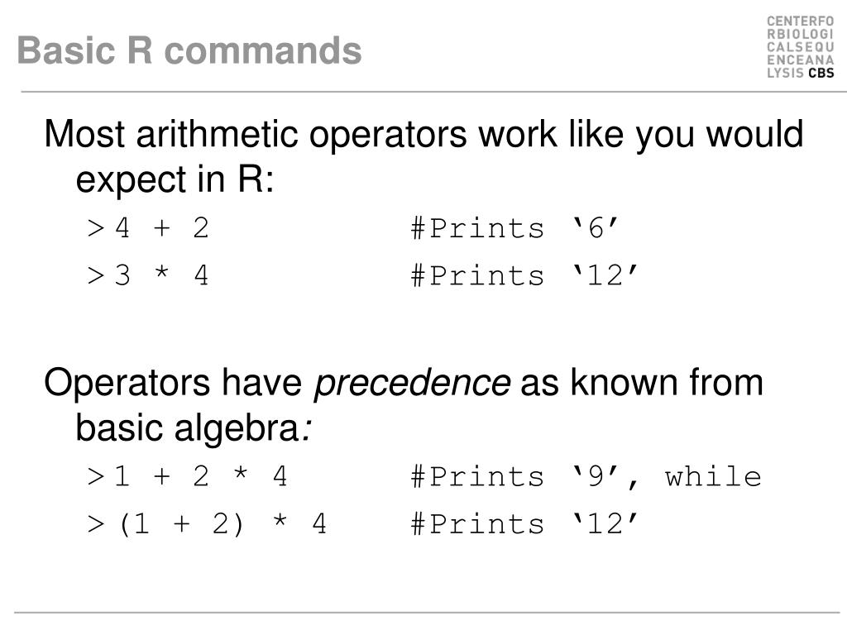Click the '#Prints 12' comment after '3 * 4'
847x635 pixels.
tap(524, 275)
